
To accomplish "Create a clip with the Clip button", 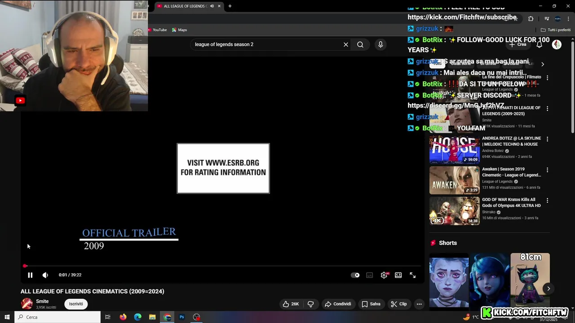I will (x=399, y=304).
